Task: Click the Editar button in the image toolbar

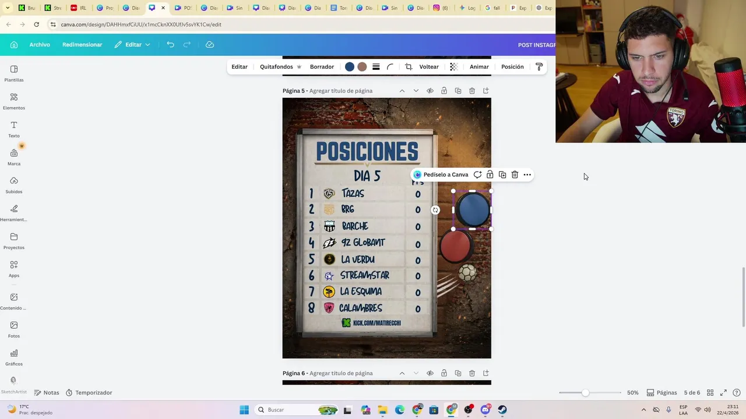Action: pyautogui.click(x=240, y=67)
